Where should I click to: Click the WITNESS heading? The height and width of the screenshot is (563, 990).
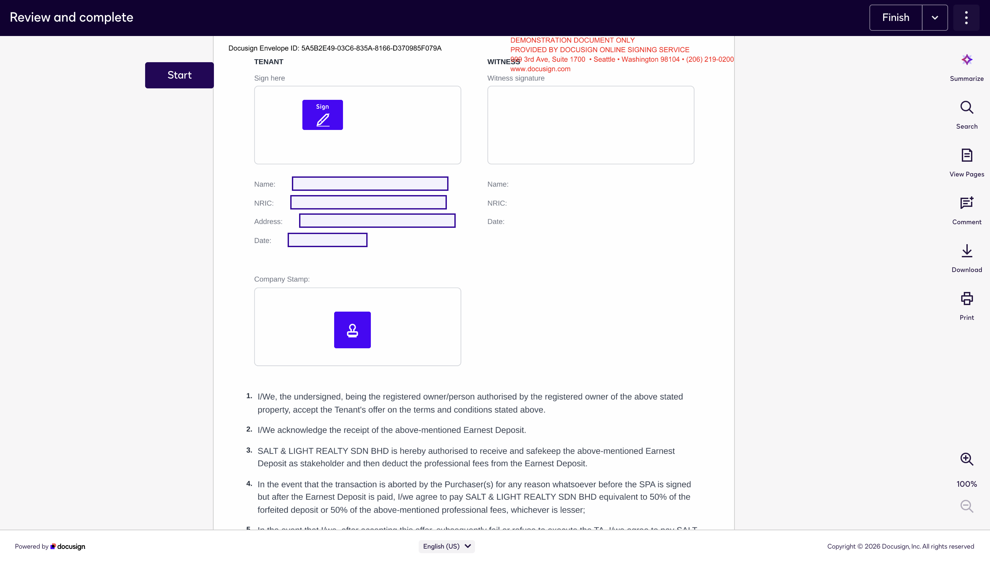click(503, 62)
